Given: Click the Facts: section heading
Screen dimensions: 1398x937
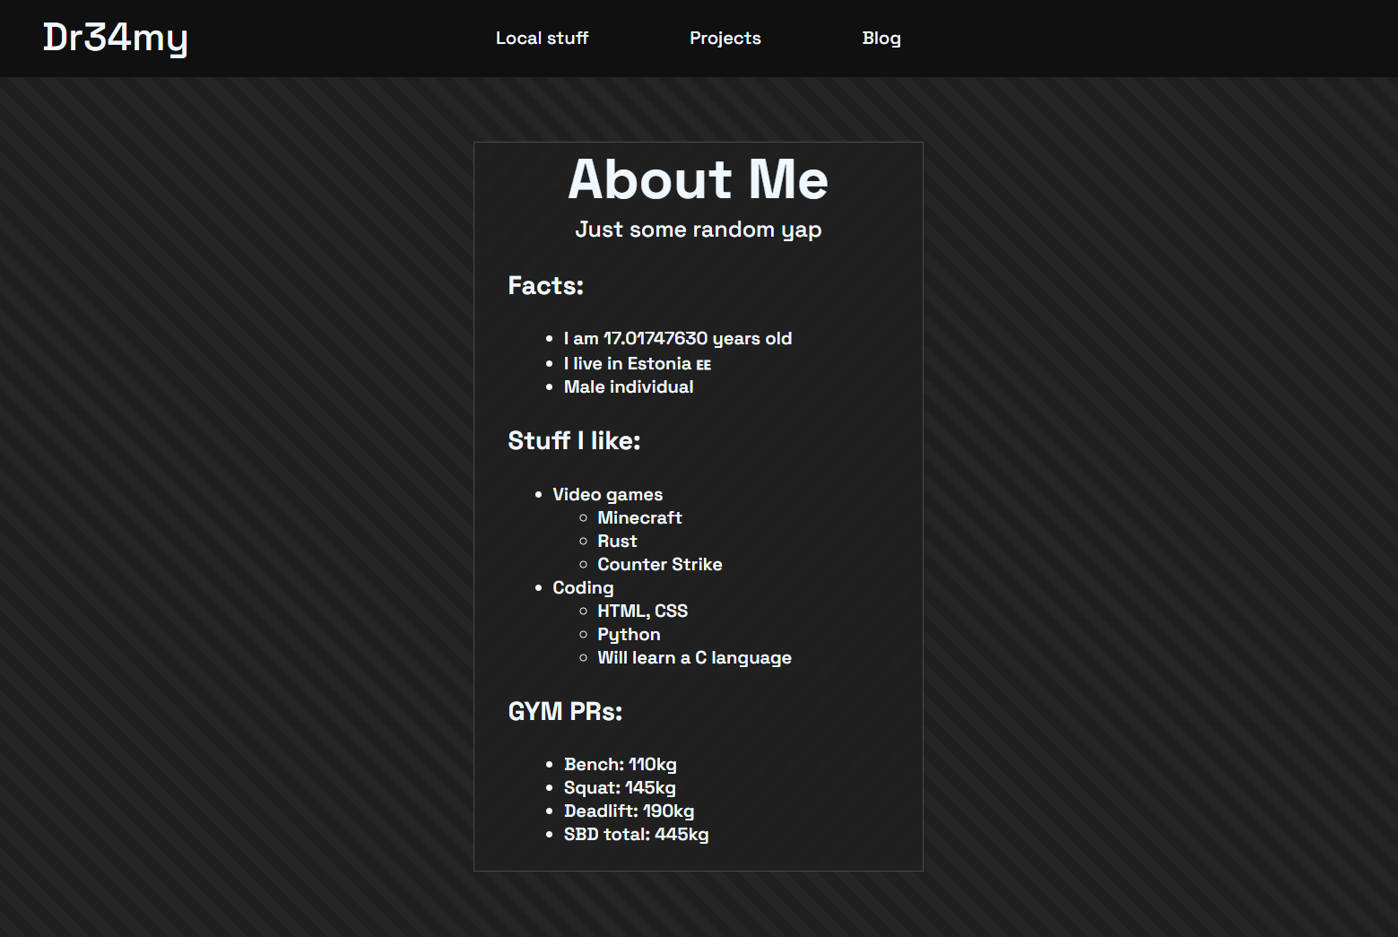Looking at the screenshot, I should point(545,285).
